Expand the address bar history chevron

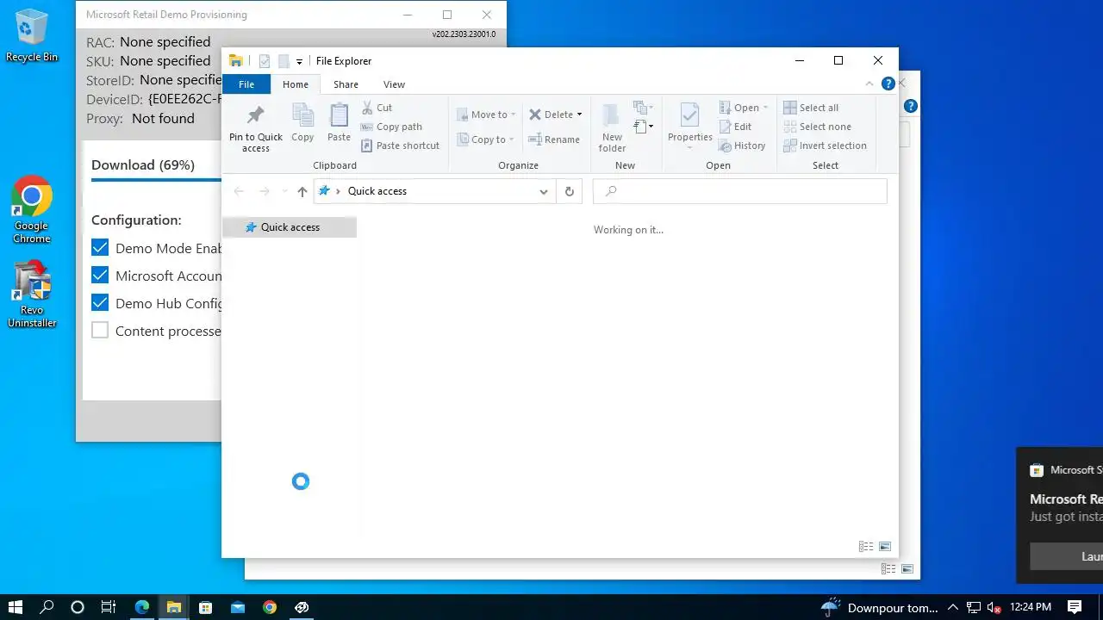point(544,191)
